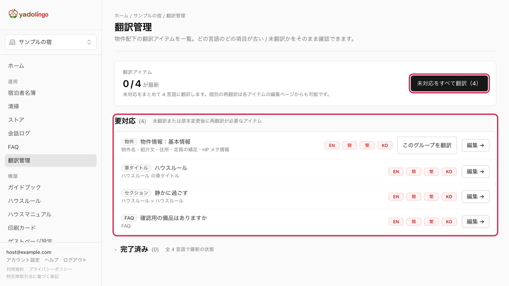Open 利用規約 in the footer
Screen dimensions: 509x286
click(x=15, y=269)
